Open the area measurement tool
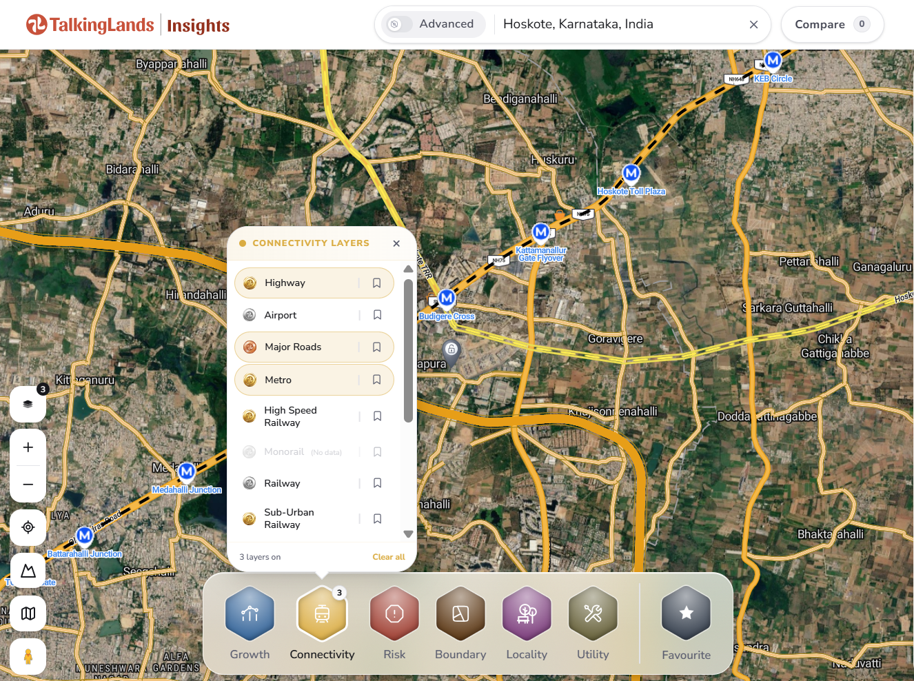This screenshot has width=914, height=681. click(x=28, y=571)
